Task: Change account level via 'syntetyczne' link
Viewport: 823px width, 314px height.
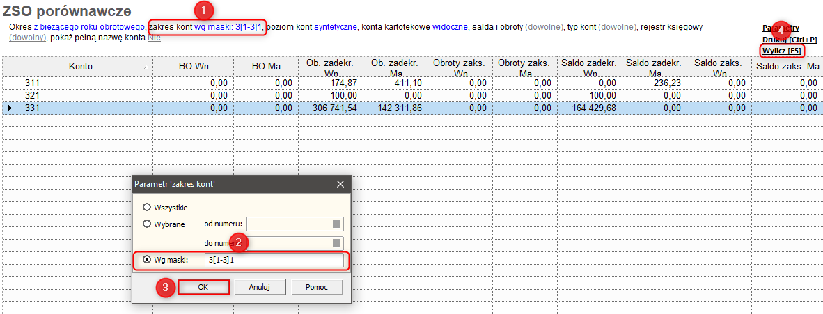Action: coord(336,26)
